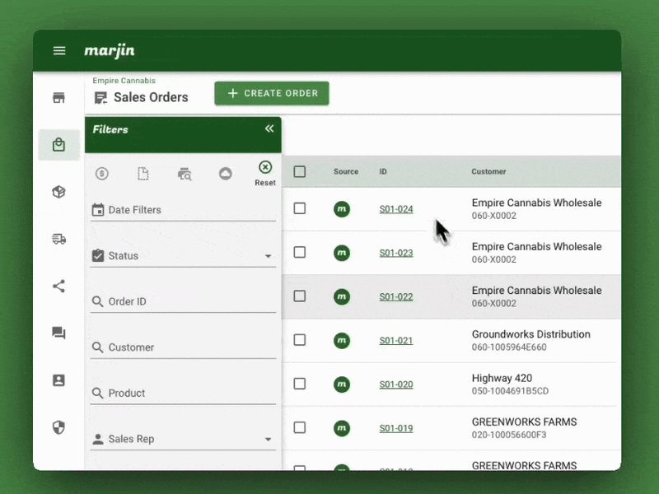Open the delivery truck section
Image resolution: width=659 pixels, height=494 pixels.
point(58,239)
